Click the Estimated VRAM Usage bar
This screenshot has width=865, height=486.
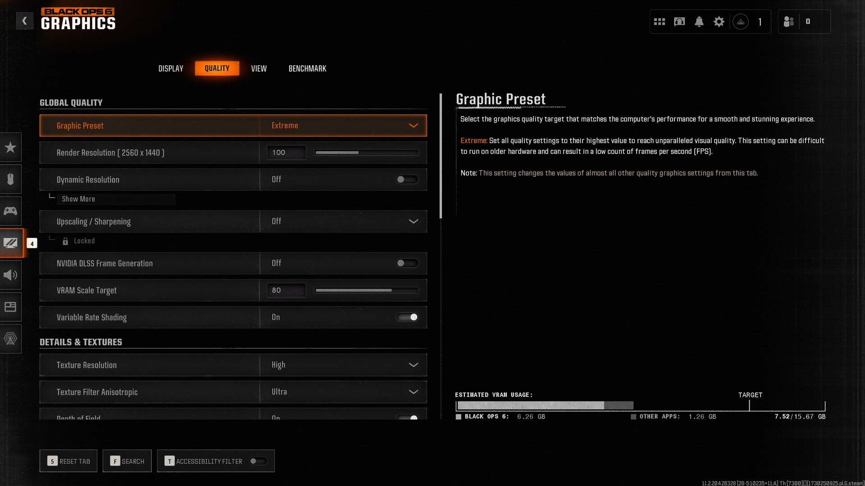click(640, 405)
